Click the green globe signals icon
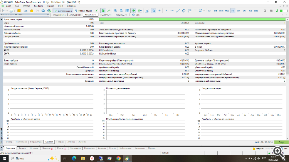The width and height of the screenshot is (289, 162). coord(49,11)
